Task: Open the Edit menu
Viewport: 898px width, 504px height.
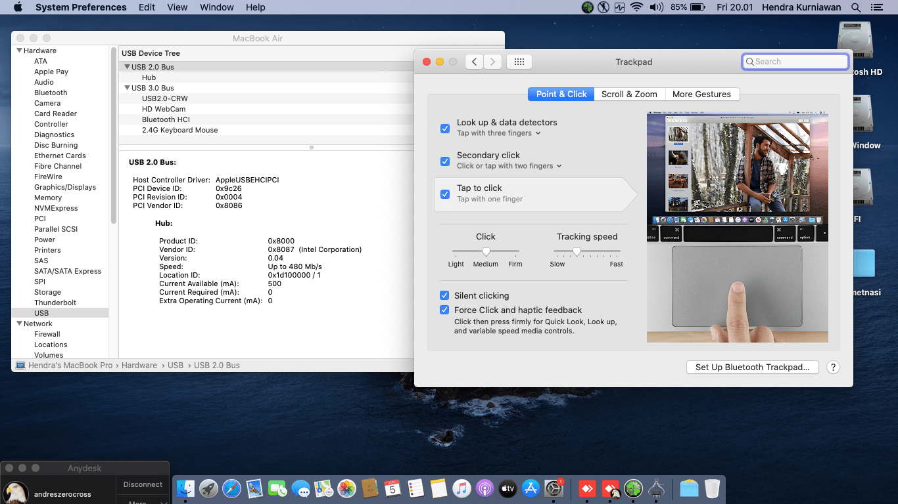Action: [x=147, y=7]
